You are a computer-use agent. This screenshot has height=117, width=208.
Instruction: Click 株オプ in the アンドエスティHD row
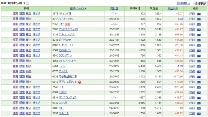(x=36, y=29)
